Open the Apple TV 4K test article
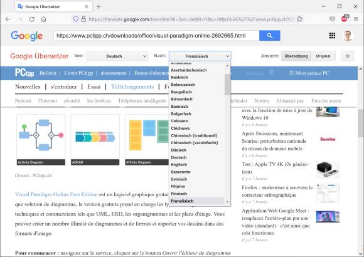 (275, 168)
